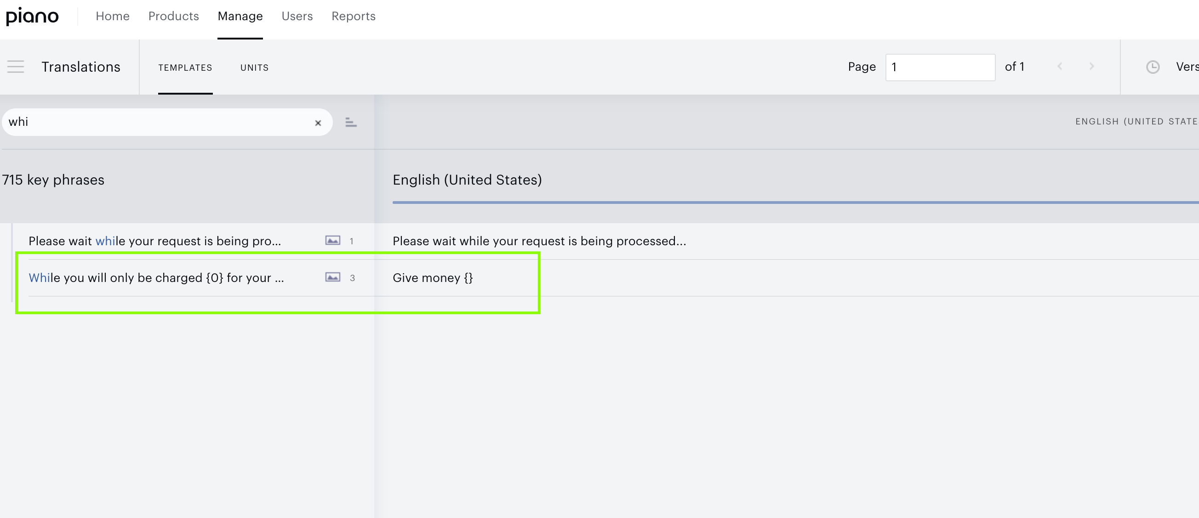Edit translation 'Please wait while your request is being processed...'
The image size is (1199, 518).
click(539, 241)
